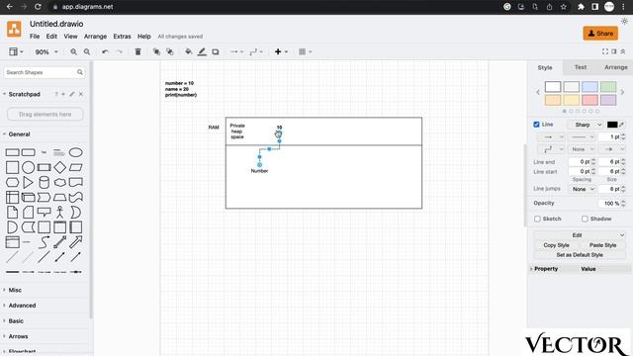Enable the Sketch checkbox

537,219
